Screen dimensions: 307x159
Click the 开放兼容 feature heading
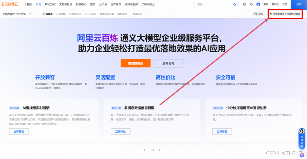click(45, 77)
